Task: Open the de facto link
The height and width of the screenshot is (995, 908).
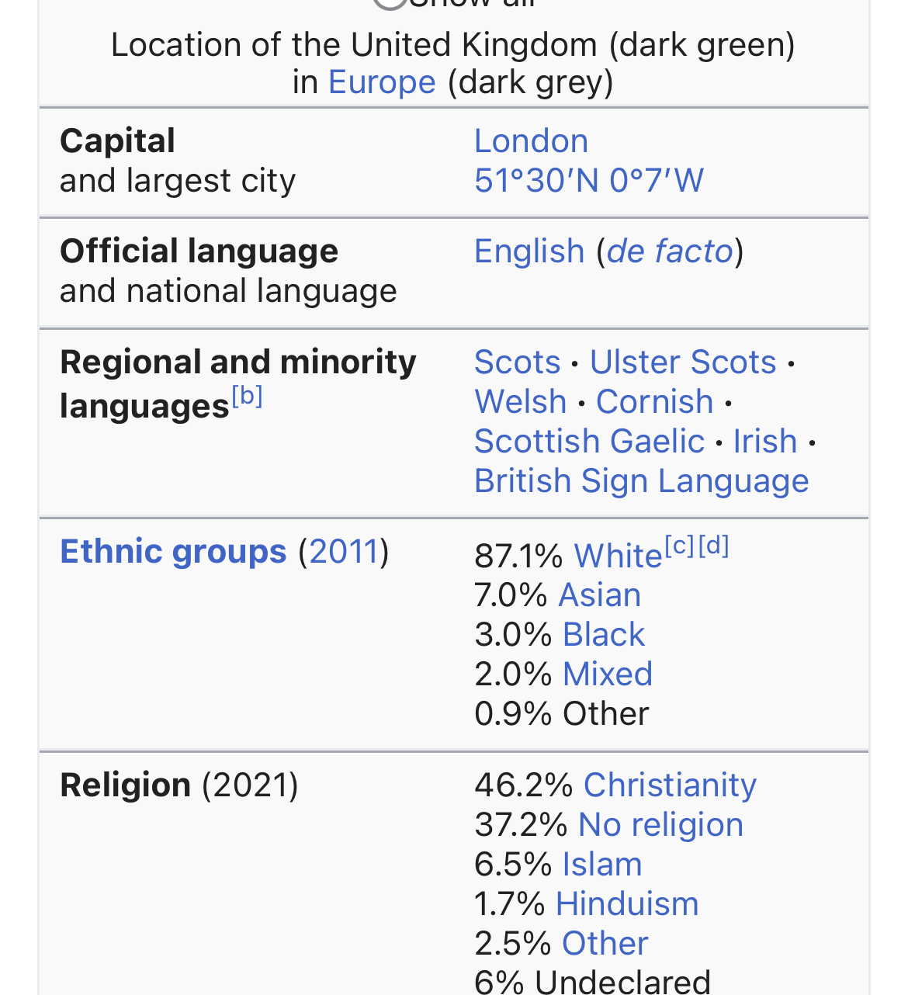Action: [670, 251]
